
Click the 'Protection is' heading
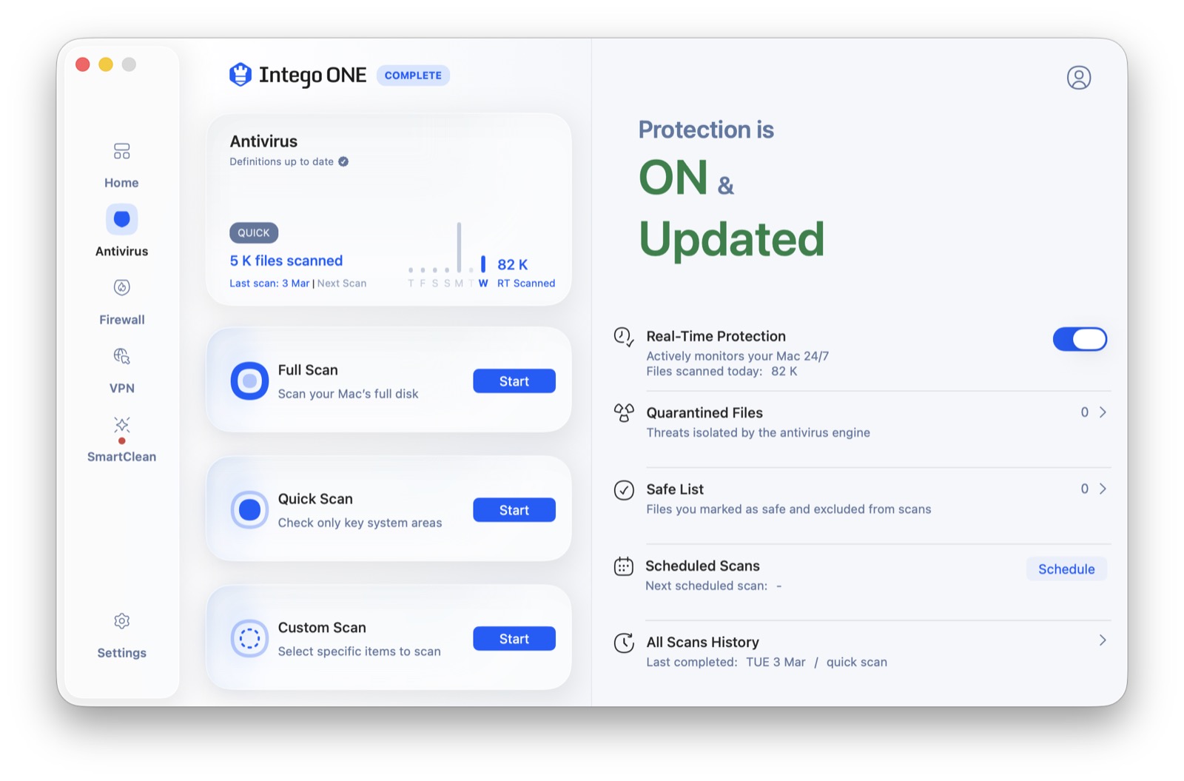pyautogui.click(x=706, y=130)
